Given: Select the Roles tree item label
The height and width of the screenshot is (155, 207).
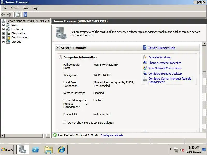Looking at the screenshot, I should (15, 25).
